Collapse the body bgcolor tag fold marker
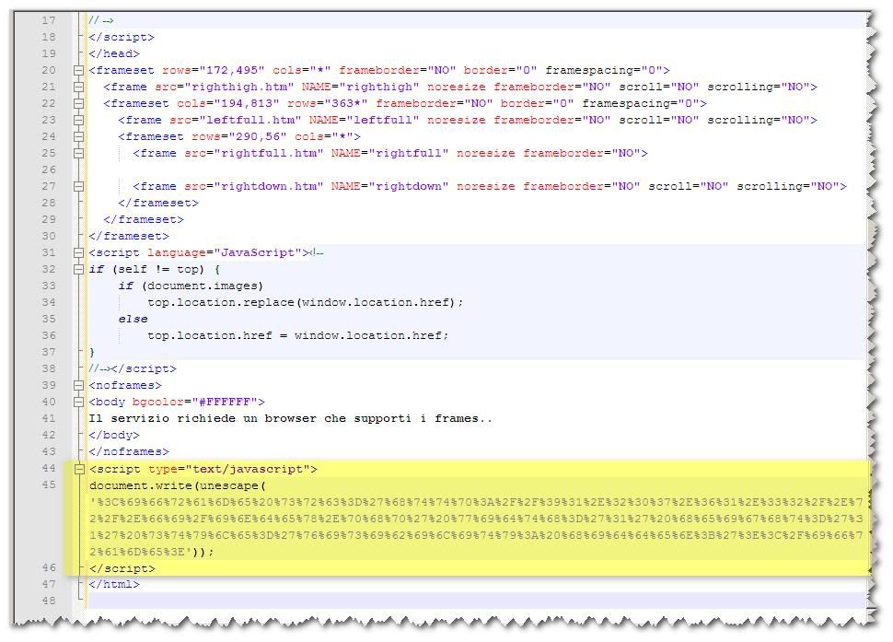 (x=79, y=402)
